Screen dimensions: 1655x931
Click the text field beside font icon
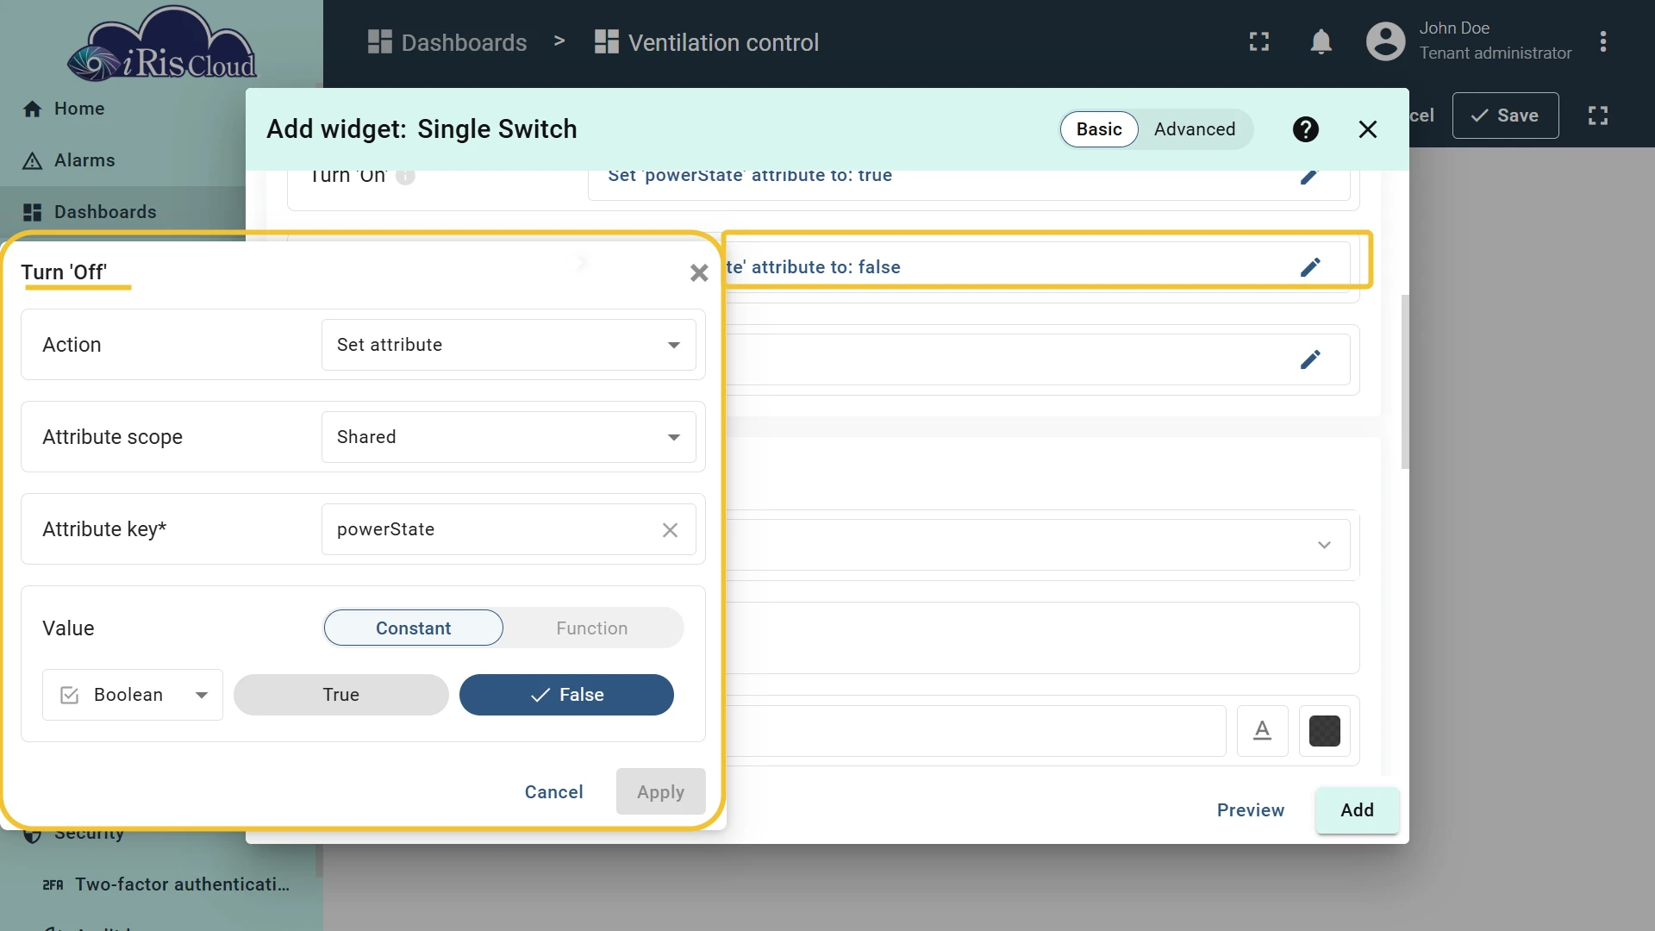[976, 731]
